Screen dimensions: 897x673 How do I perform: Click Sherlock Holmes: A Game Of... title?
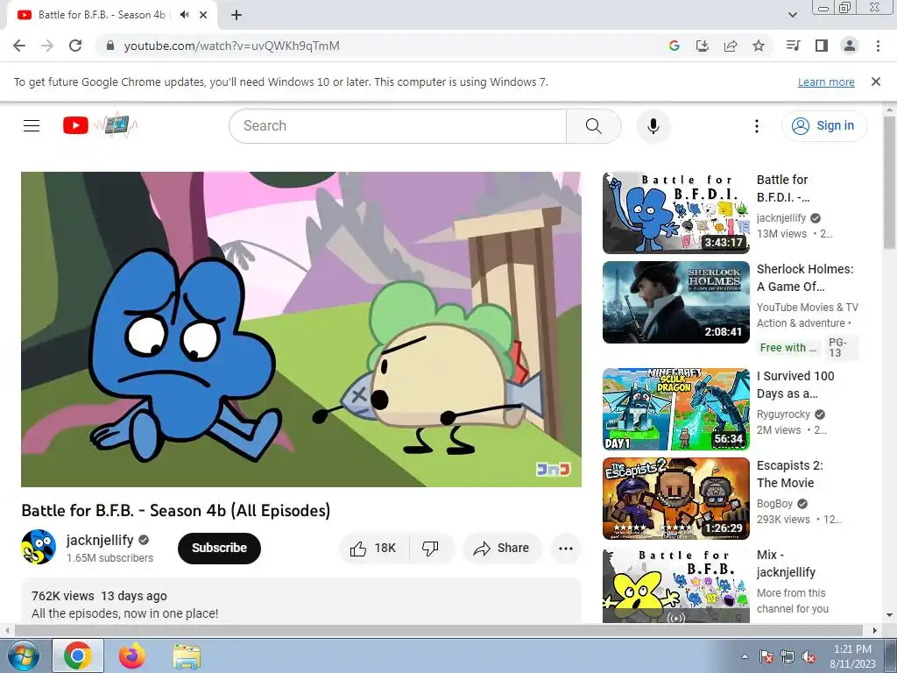tap(805, 278)
